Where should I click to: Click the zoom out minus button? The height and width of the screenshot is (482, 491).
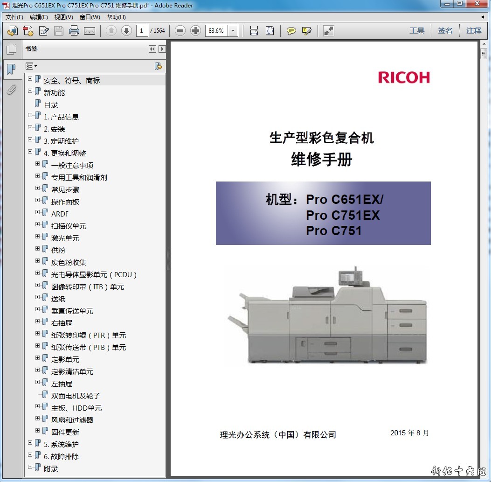click(x=180, y=31)
